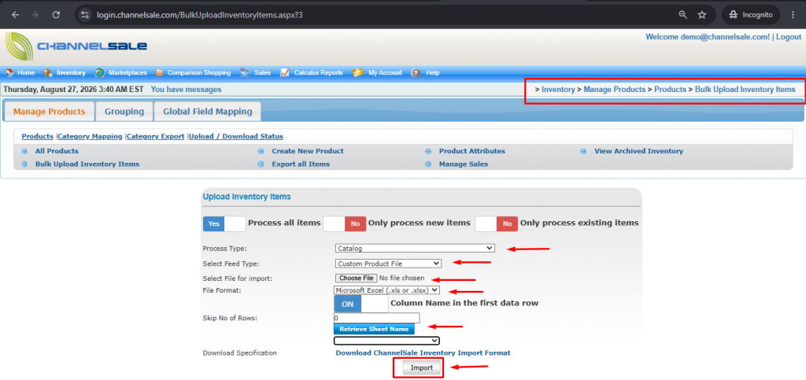Click plus icon beside Create New Product
This screenshot has width=806, height=380.
[261, 152]
